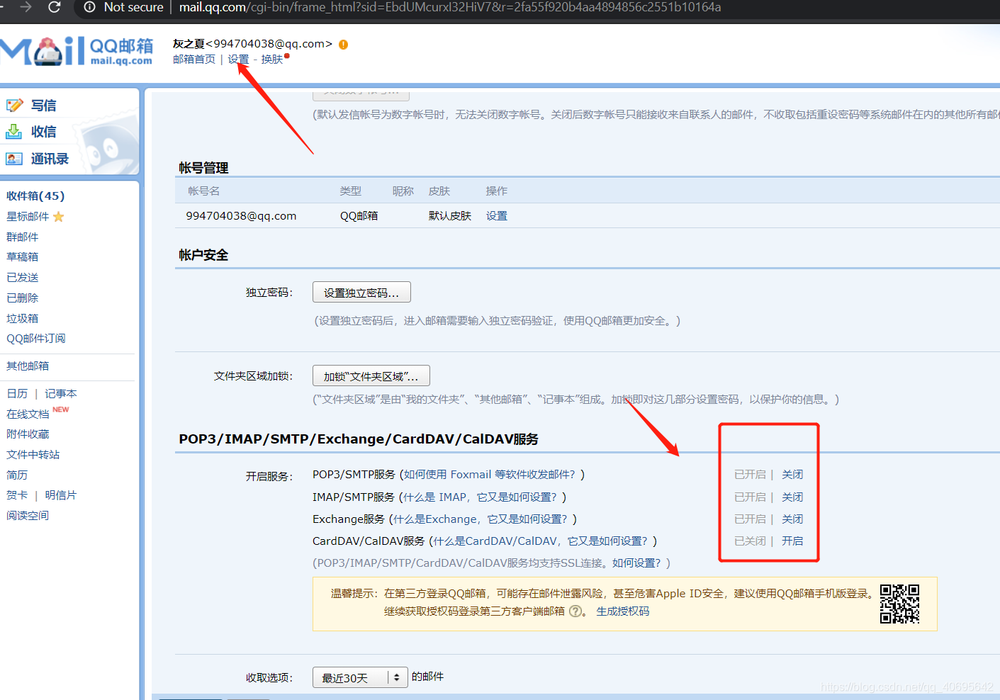
Task: Click the receive mail inbox icon
Action: pos(14,132)
